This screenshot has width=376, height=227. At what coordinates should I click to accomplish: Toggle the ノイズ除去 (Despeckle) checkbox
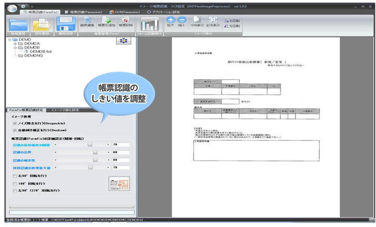pos(15,123)
